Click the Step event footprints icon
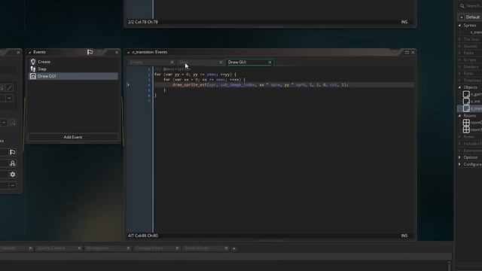This screenshot has height=271, width=482. tap(33, 69)
